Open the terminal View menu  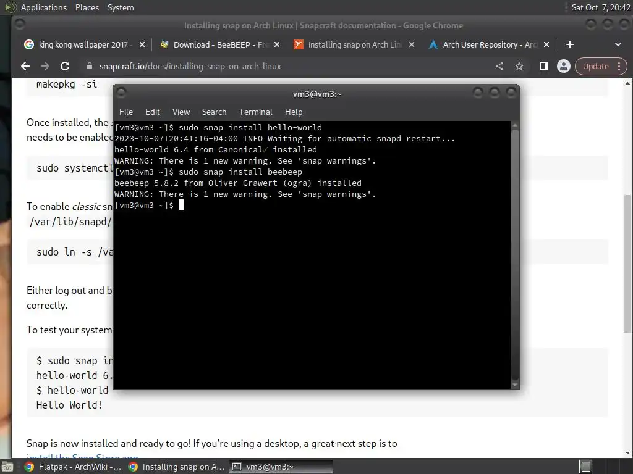tap(181, 112)
